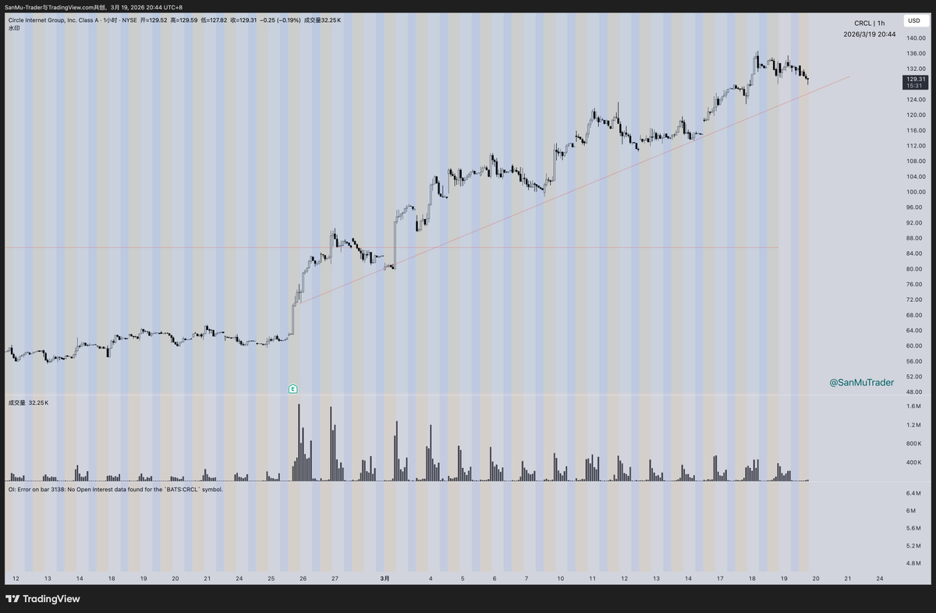Screen dimensions: 936x613
Task: Click the TradingView wordmark text
Action: [x=51, y=600]
